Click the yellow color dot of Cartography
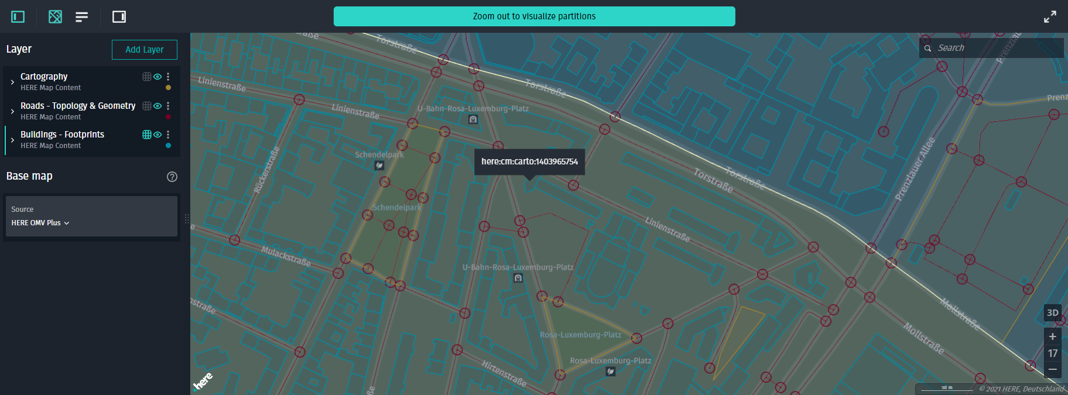 tap(169, 88)
